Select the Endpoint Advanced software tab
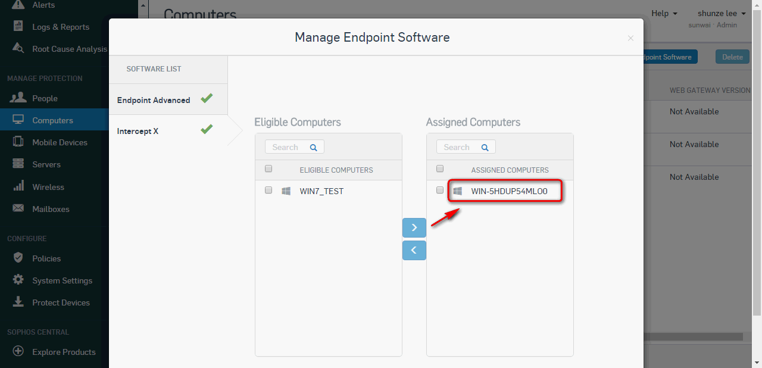762x368 pixels. coord(168,99)
